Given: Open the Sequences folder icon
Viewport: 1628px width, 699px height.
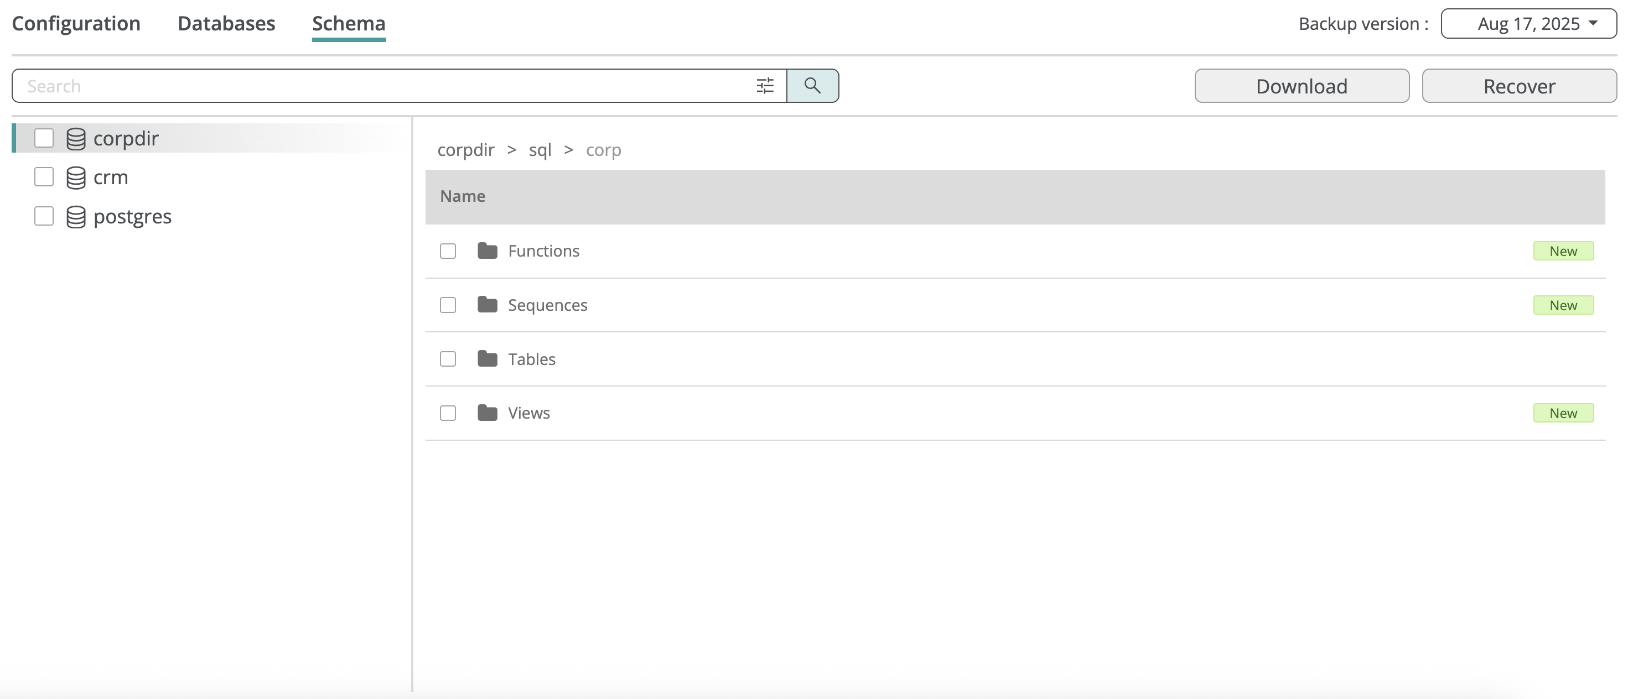Looking at the screenshot, I should (488, 305).
